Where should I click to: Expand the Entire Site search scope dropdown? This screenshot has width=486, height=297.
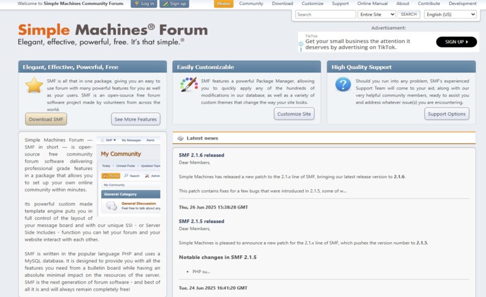click(376, 14)
